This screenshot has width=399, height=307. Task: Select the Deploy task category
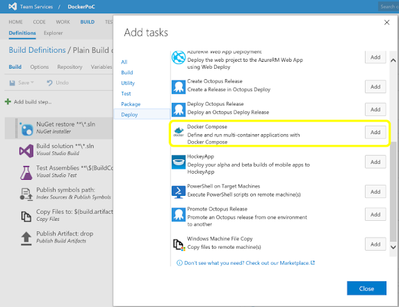(142, 115)
